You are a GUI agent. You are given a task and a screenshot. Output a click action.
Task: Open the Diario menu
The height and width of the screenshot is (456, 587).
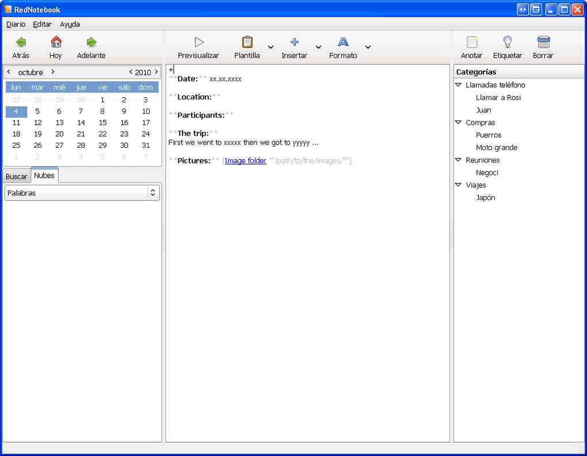[16, 24]
